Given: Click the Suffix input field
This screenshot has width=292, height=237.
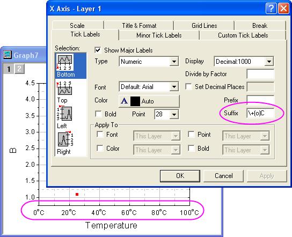Looking at the screenshot, I should click(x=260, y=113).
